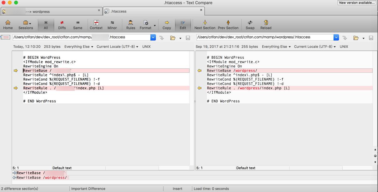Viewport: 378px width, 192px height.
Task: Click right pane # END WordPress line
Action: (223, 101)
